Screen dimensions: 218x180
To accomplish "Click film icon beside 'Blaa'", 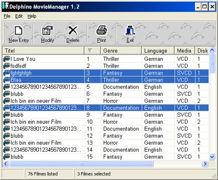I will tap(7, 80).
